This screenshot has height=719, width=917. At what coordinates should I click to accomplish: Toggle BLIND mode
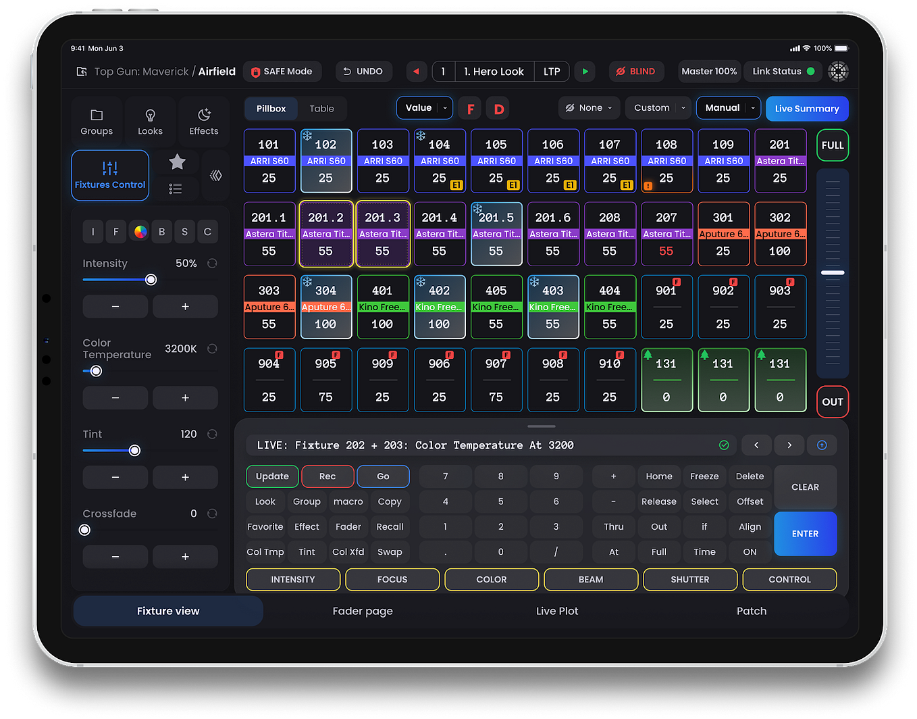pos(636,72)
